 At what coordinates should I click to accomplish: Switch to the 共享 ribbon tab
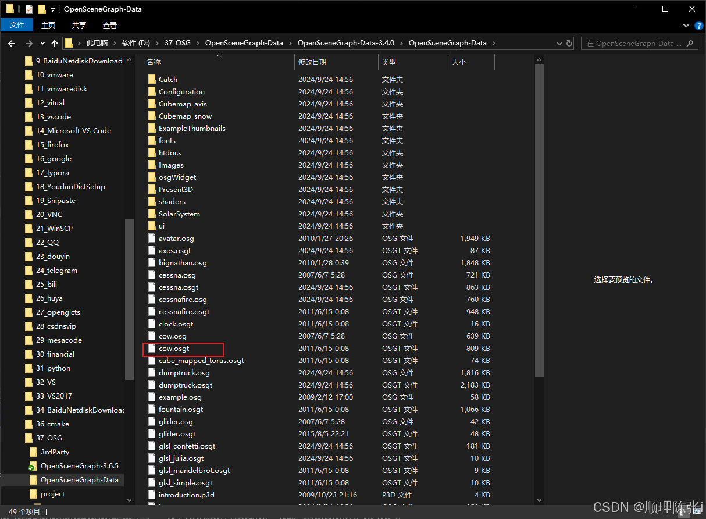(79, 25)
